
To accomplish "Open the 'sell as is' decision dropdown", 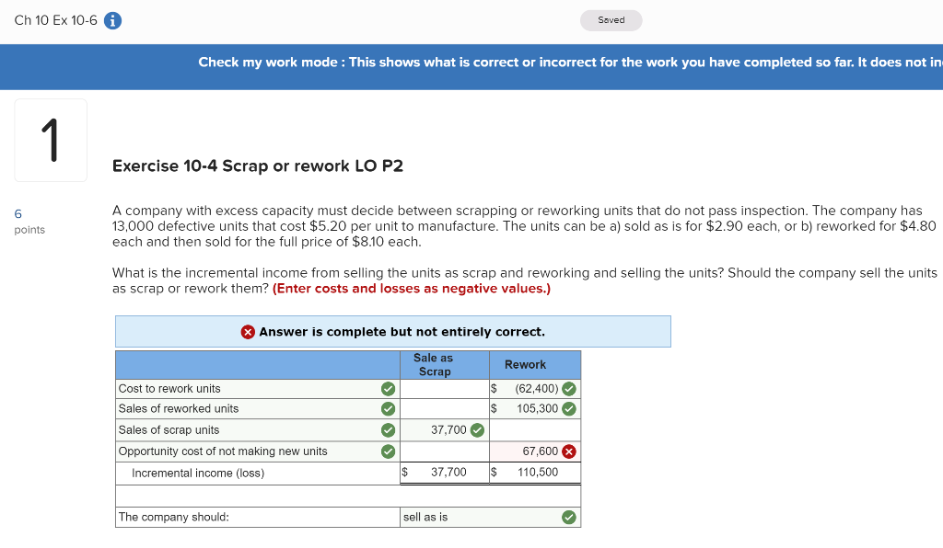I will 490,518.
